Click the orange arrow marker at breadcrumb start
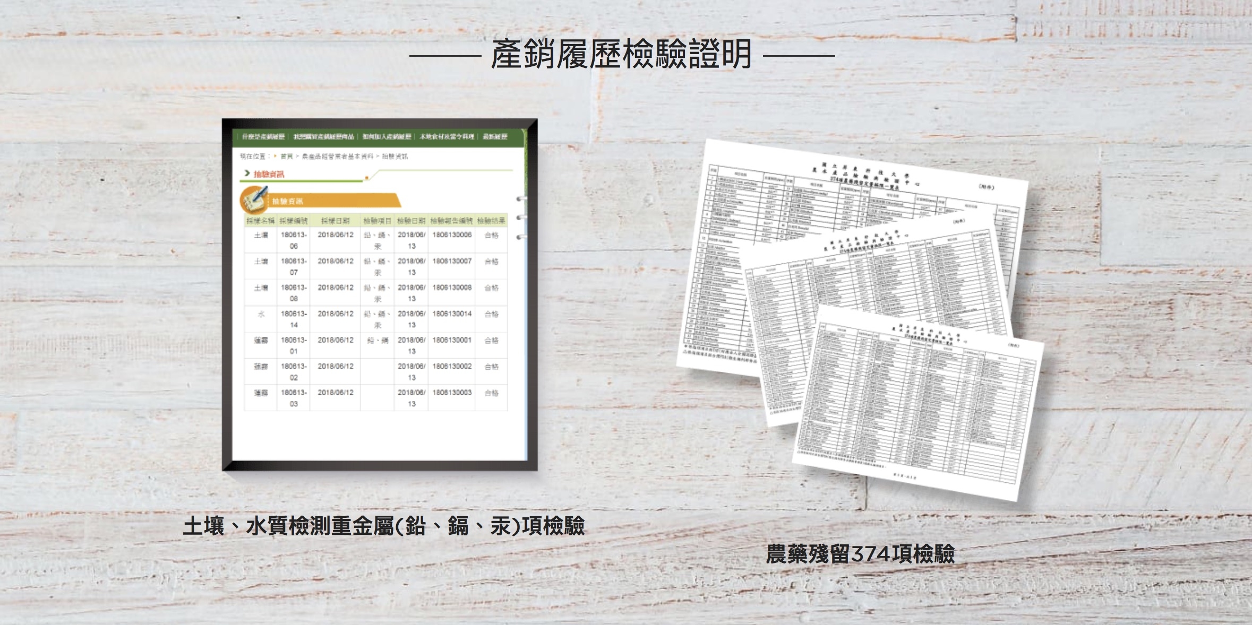The height and width of the screenshot is (625, 1252). point(275,155)
